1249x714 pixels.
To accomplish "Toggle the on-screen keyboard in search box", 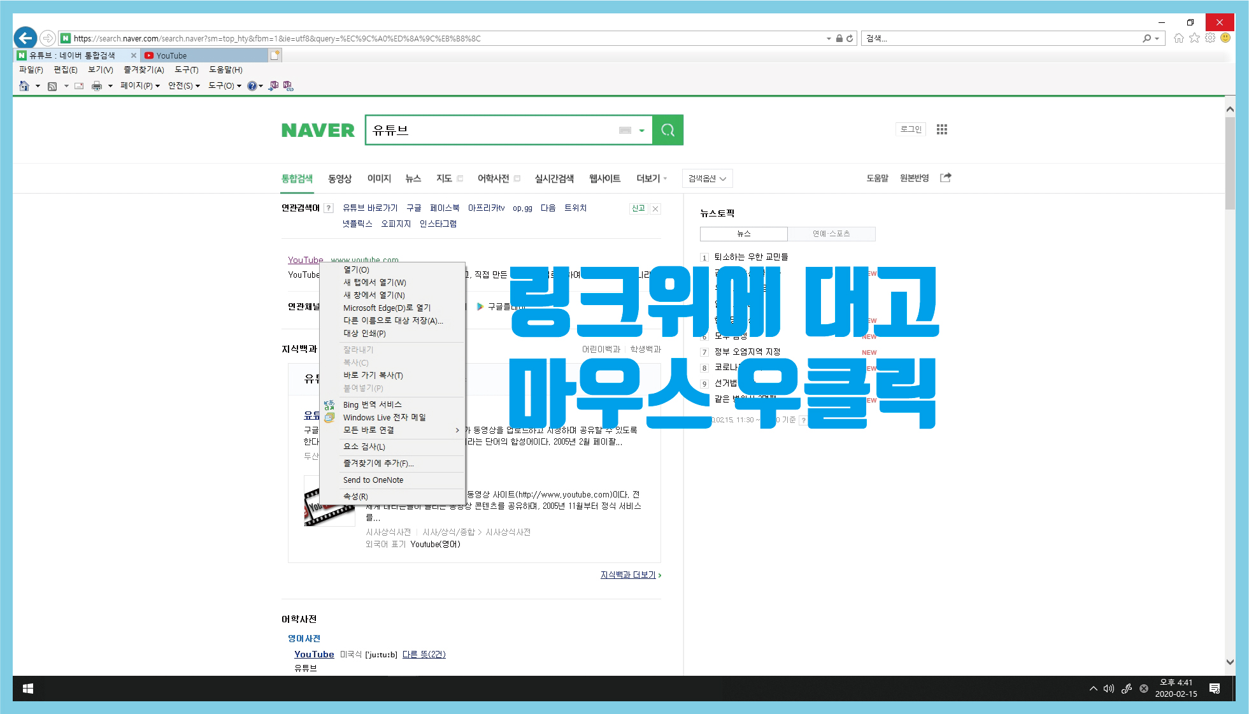I will click(625, 131).
